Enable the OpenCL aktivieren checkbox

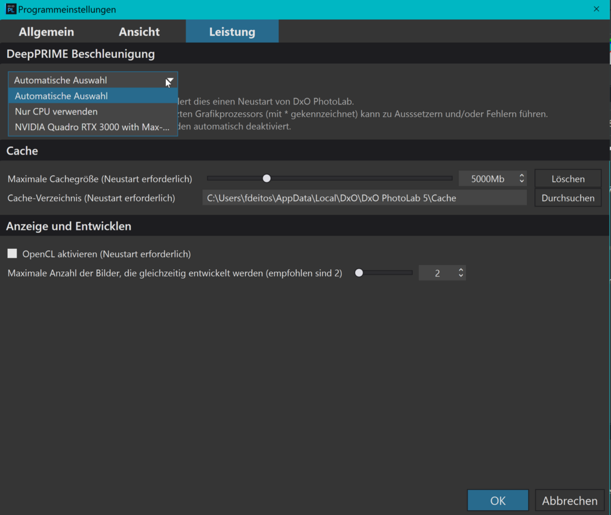(13, 254)
